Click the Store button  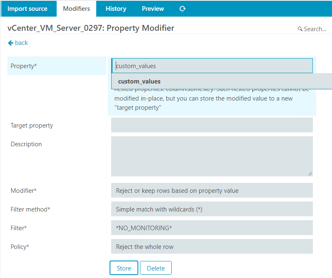[124, 268]
